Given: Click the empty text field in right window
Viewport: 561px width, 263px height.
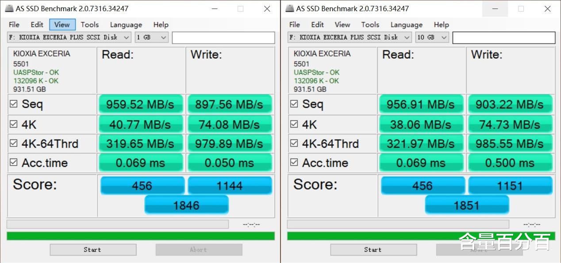Looking at the screenshot, I should pyautogui.click(x=504, y=38).
